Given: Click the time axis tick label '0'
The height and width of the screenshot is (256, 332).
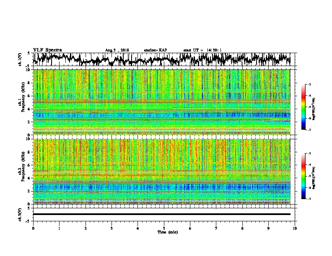Looking at the screenshot, I should click(x=33, y=228).
